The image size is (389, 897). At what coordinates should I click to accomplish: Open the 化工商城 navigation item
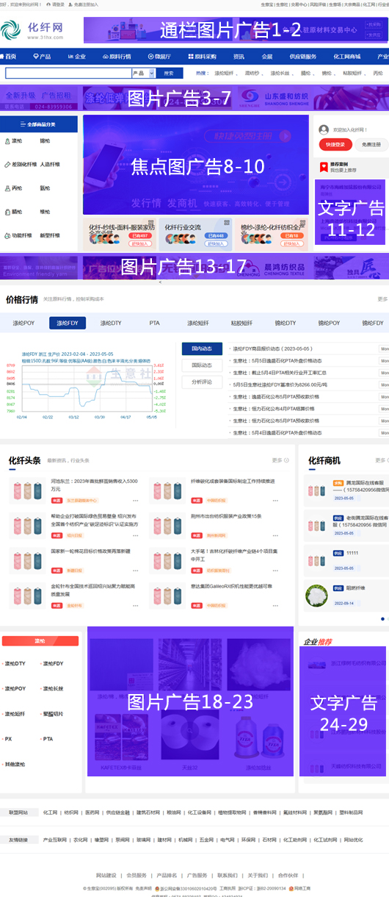347,57
